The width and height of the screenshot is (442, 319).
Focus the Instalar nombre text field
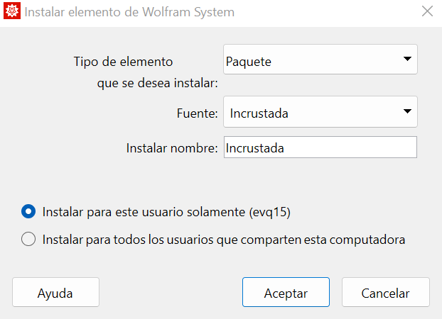click(x=320, y=148)
